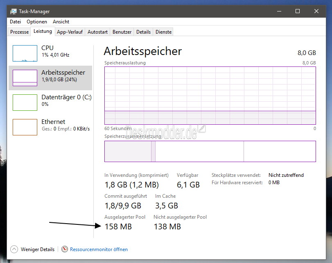
Task: Open the Ansicht menu
Action: [61, 22]
